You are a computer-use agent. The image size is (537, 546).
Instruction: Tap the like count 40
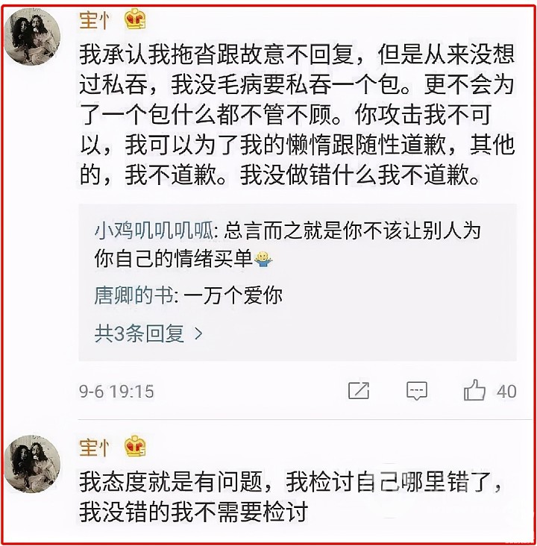tap(506, 391)
